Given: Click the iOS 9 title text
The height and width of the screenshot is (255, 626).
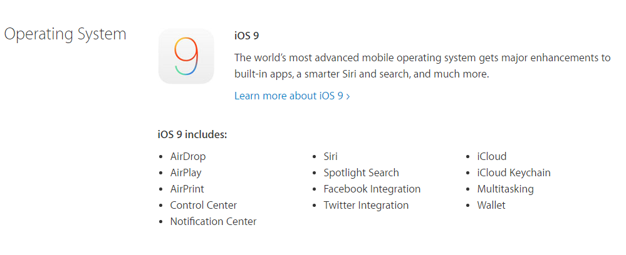Looking at the screenshot, I should click(247, 36).
